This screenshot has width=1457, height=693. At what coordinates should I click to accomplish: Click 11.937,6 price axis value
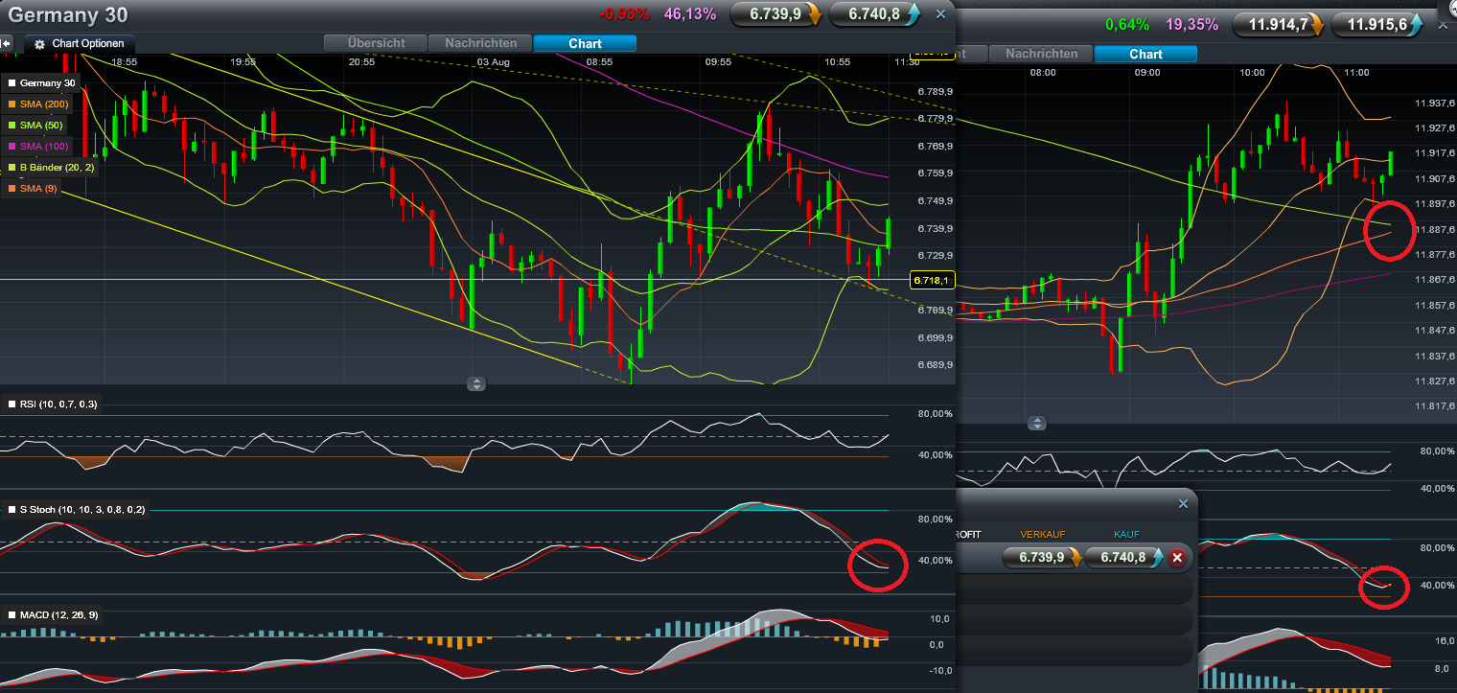click(1435, 103)
